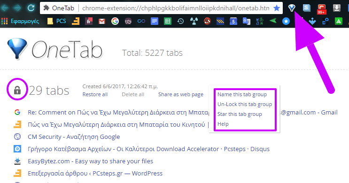Open Επεξεργασία άρθρου PCsteps.gr WordPress tab

95,174
